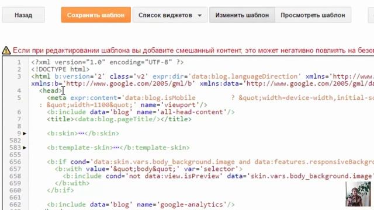Place cursor in <!DOCTYPE html> line
374x210 pixels.
pos(60,69)
